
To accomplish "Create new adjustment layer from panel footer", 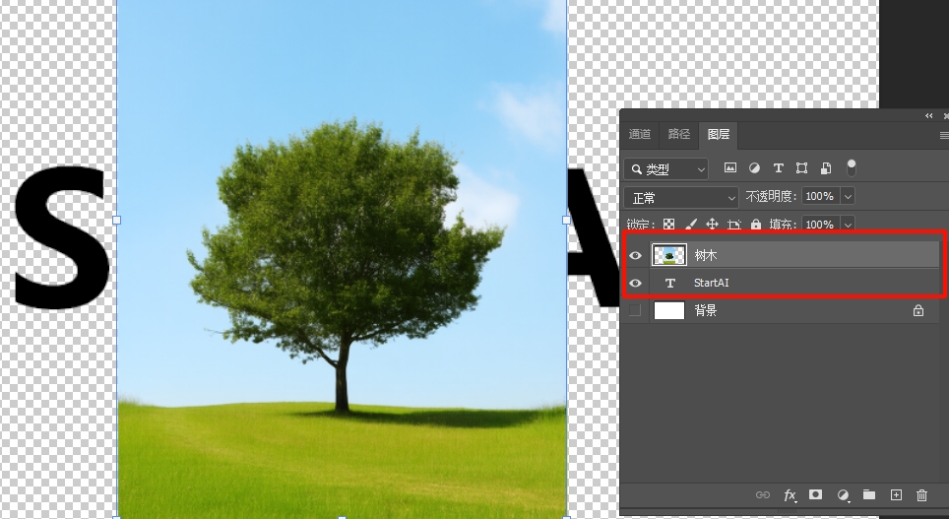I will point(843,495).
